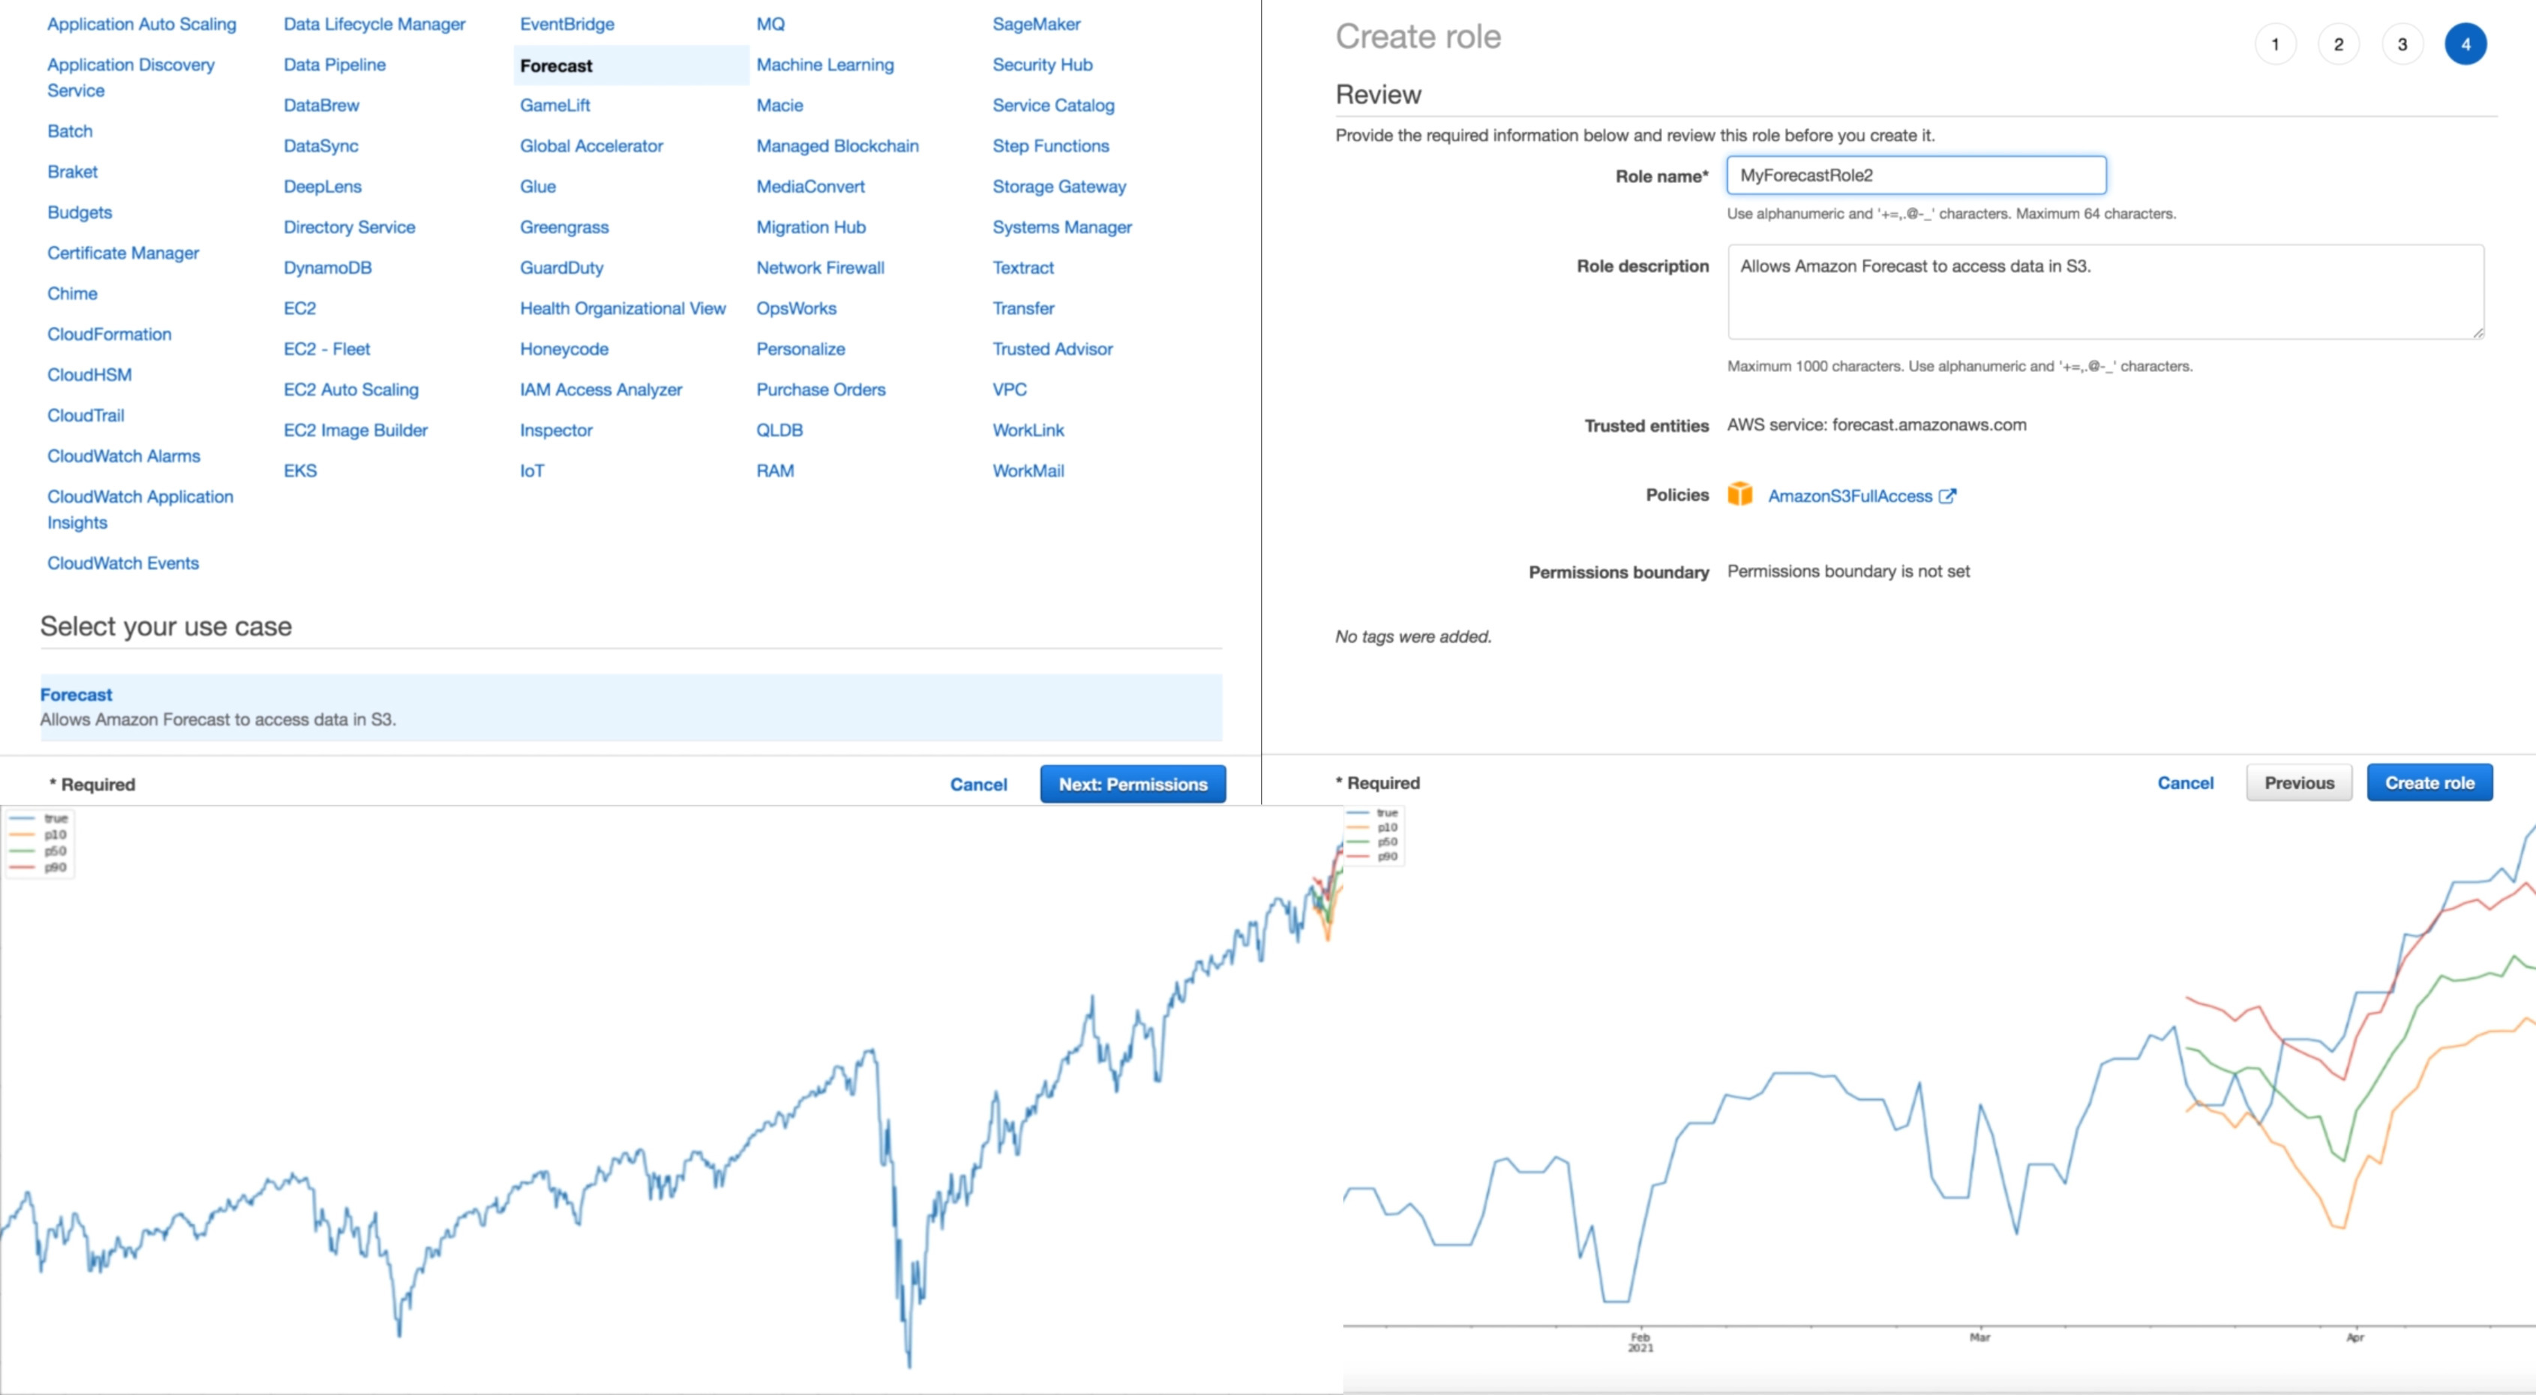This screenshot has height=1395, width=2536.
Task: Open the CloudWatch Alarms service link
Action: [x=123, y=456]
